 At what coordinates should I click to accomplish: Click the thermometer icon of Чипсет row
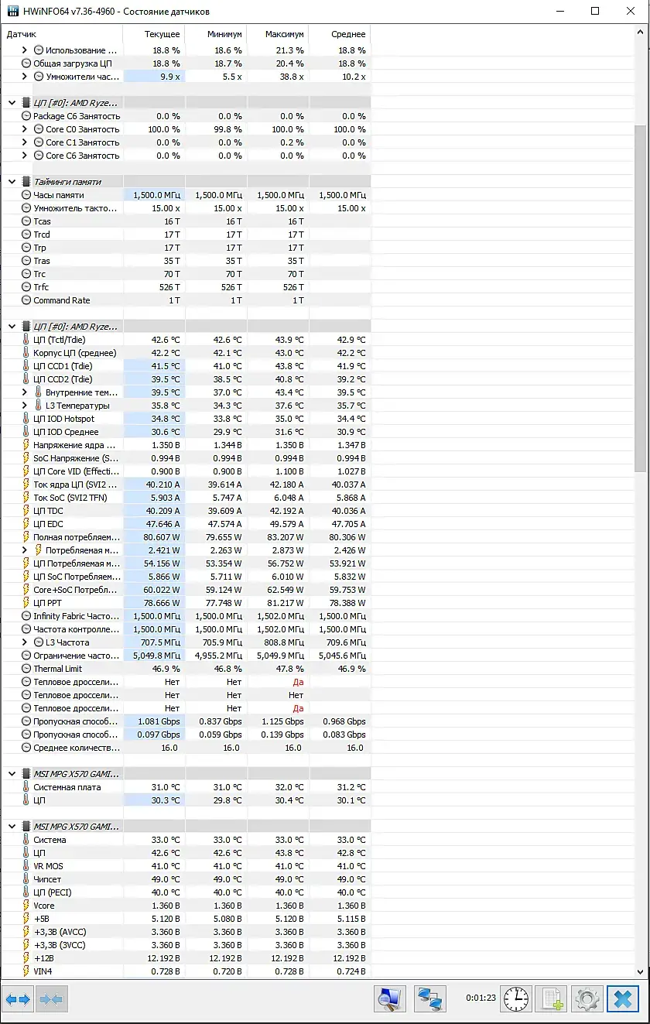26,879
